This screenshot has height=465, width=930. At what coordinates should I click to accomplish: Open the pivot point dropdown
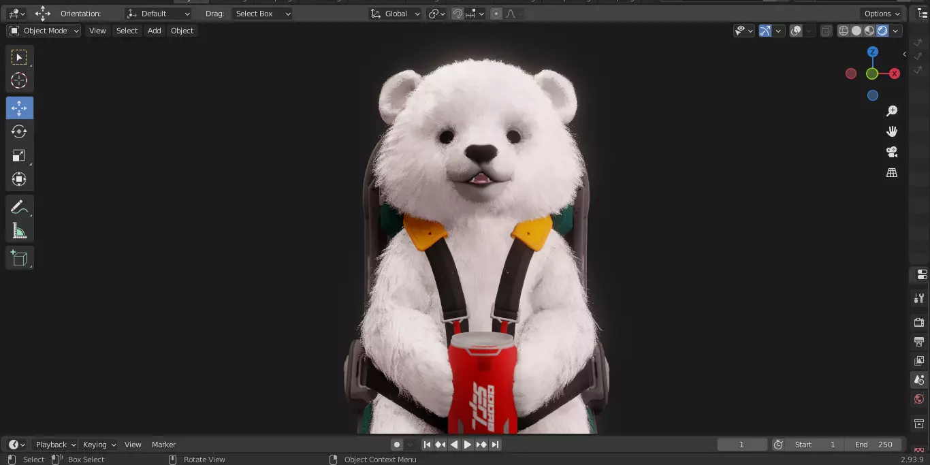(436, 14)
